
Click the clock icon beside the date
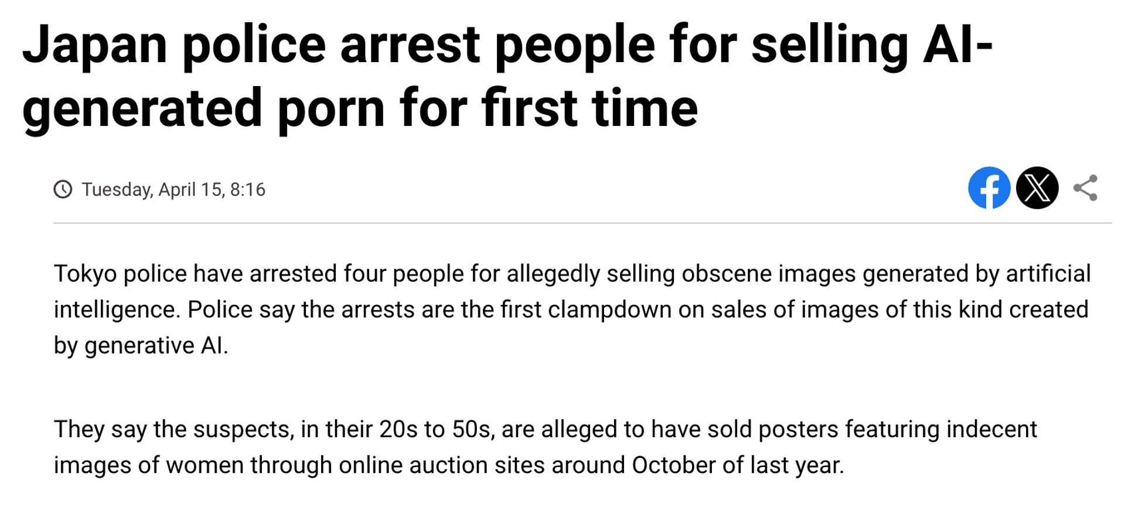[x=63, y=190]
